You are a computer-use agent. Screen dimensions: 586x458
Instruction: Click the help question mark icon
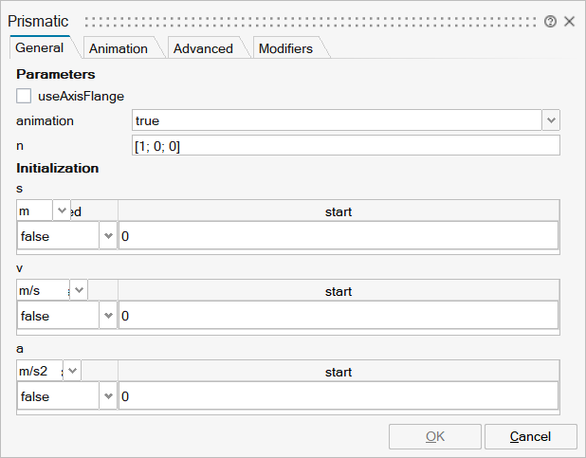click(x=550, y=21)
